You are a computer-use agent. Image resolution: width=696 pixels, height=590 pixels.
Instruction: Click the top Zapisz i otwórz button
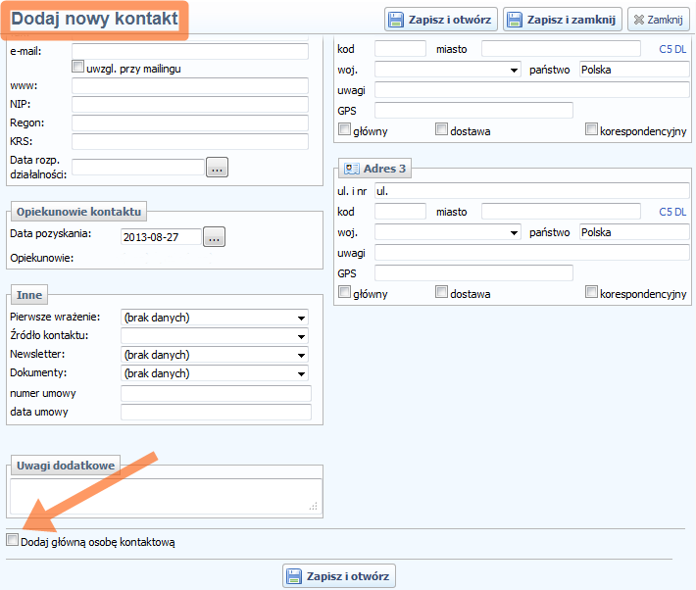pyautogui.click(x=441, y=19)
